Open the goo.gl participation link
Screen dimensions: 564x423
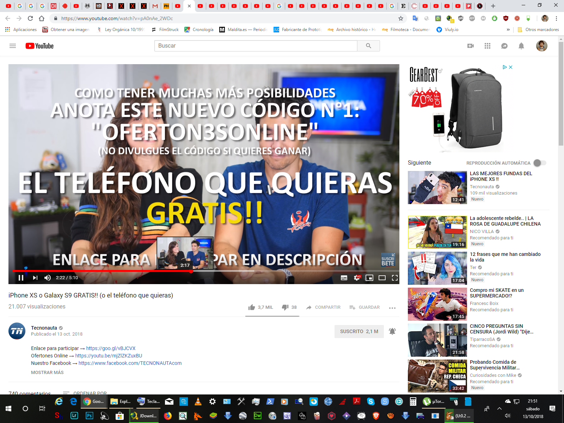pos(111,348)
